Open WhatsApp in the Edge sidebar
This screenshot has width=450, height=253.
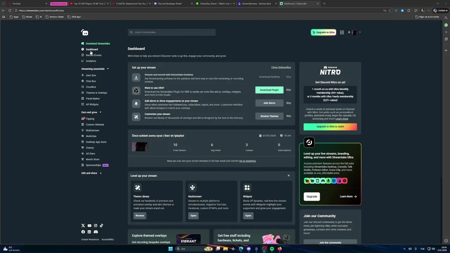[446, 25]
